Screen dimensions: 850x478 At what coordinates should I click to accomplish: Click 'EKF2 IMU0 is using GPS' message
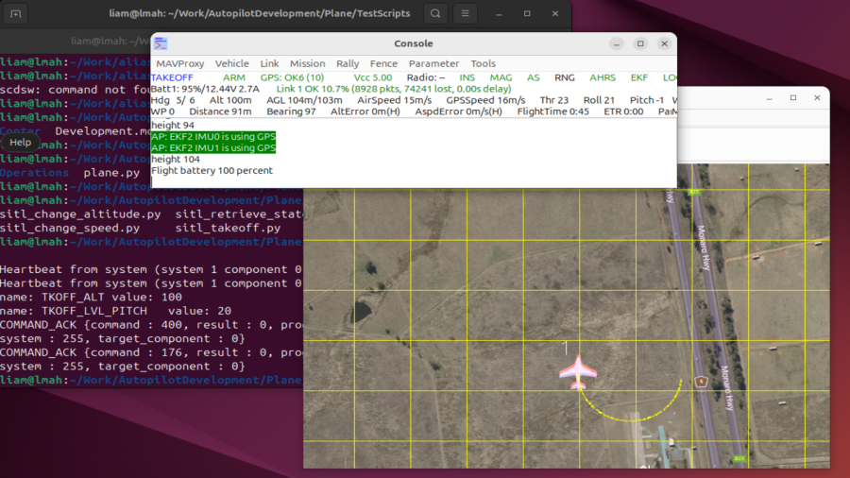pos(213,137)
